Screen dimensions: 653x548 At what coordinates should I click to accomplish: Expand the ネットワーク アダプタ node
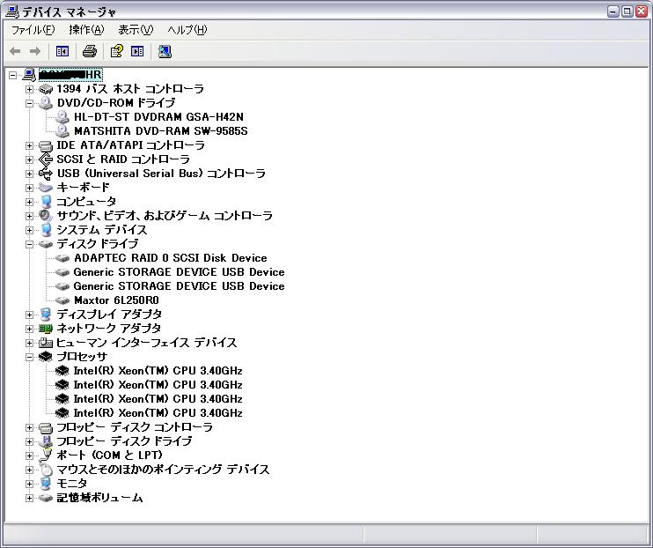tap(29, 329)
